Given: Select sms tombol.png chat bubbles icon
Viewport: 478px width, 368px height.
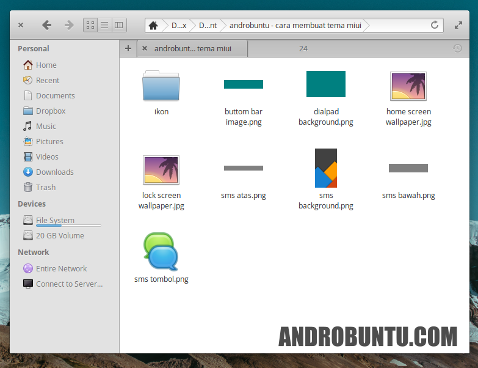Looking at the screenshot, I should point(161,251).
